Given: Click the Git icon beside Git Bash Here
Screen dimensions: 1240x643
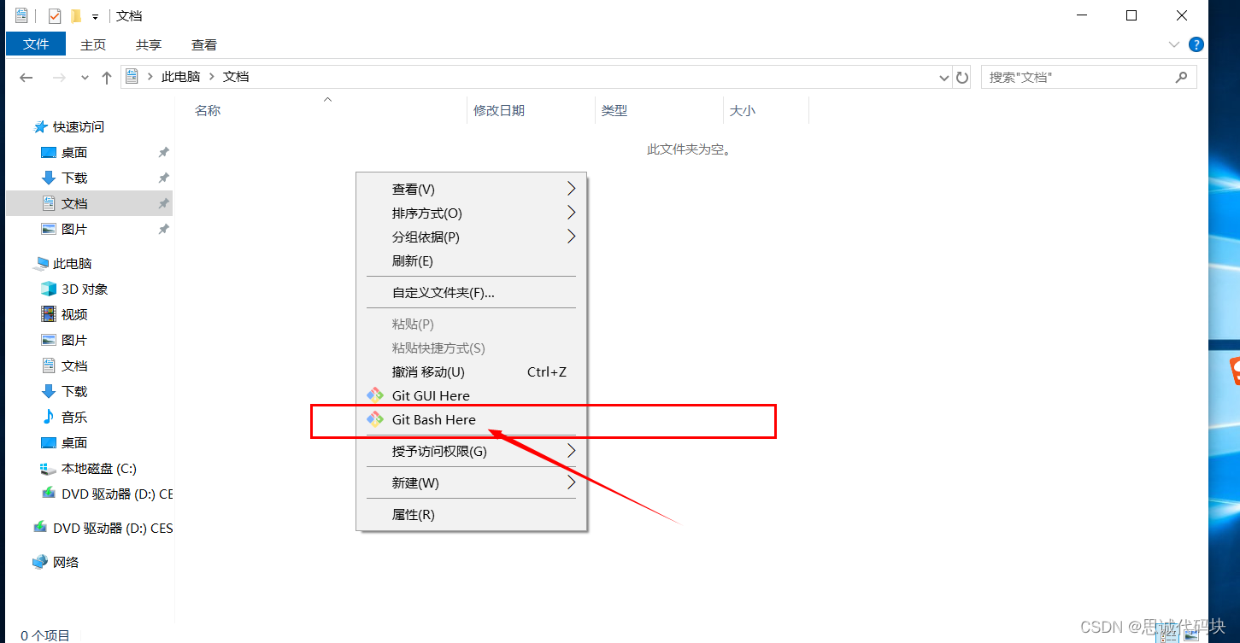Looking at the screenshot, I should click(377, 419).
